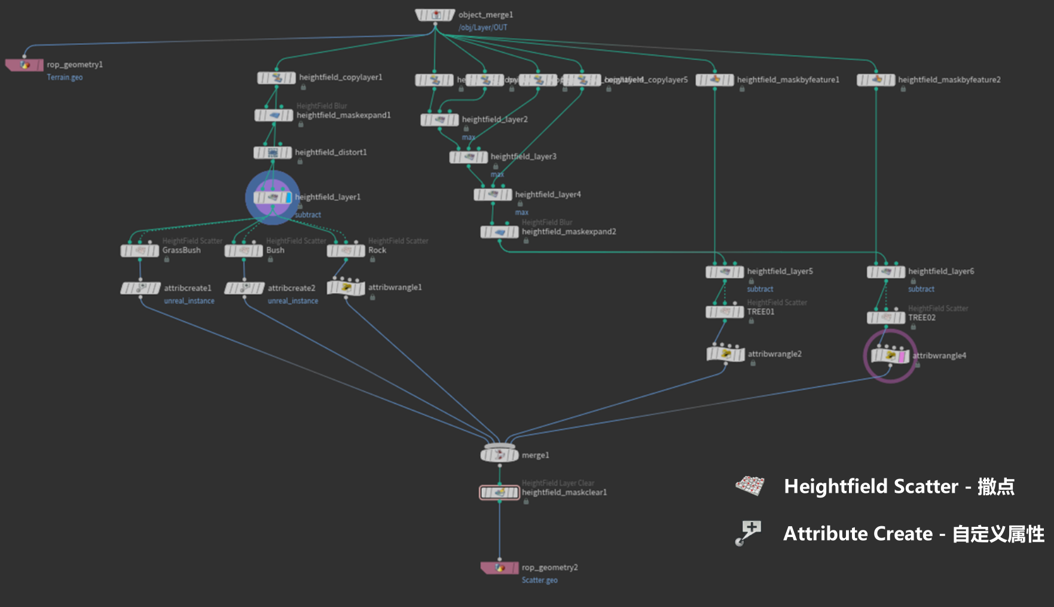Click the heightfield_copylayer1 node
1054x607 pixels.
coord(276,78)
